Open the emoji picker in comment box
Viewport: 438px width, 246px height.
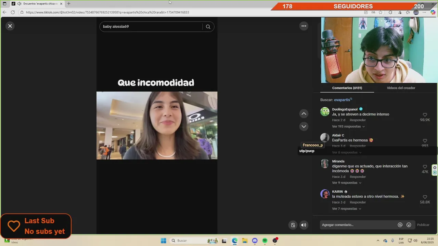click(x=409, y=225)
